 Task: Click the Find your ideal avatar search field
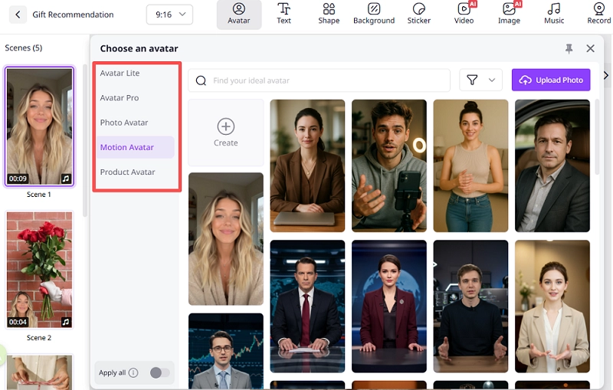319,80
